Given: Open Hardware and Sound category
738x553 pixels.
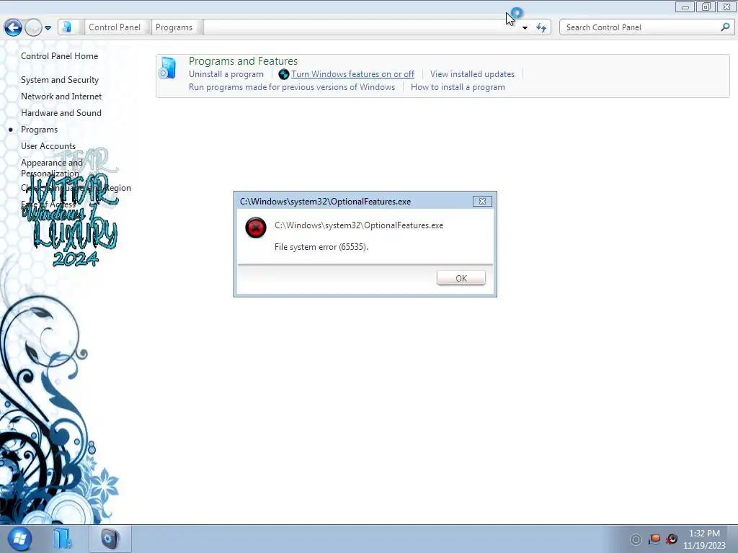Looking at the screenshot, I should click(61, 113).
